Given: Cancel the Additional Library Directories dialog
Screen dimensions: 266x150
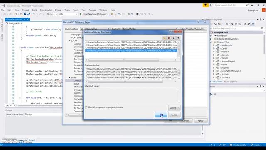Looking at the screenshot, I should (174, 115).
